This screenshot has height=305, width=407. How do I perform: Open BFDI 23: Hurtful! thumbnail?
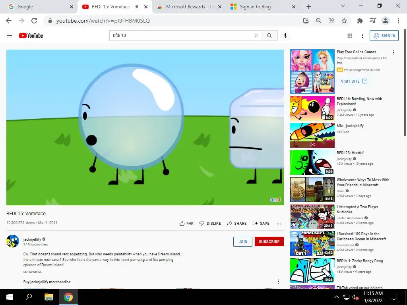(312, 162)
